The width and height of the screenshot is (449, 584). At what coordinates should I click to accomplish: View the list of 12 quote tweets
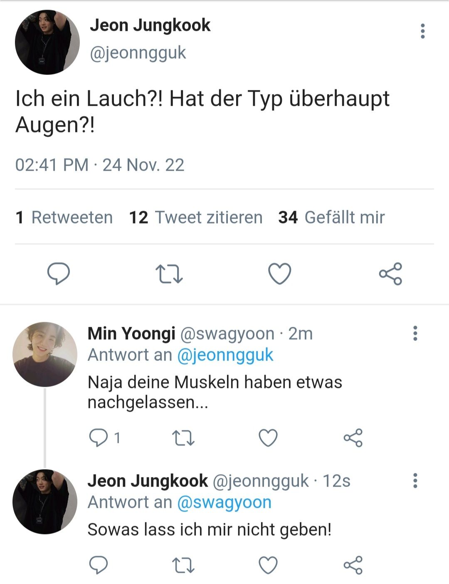point(196,217)
